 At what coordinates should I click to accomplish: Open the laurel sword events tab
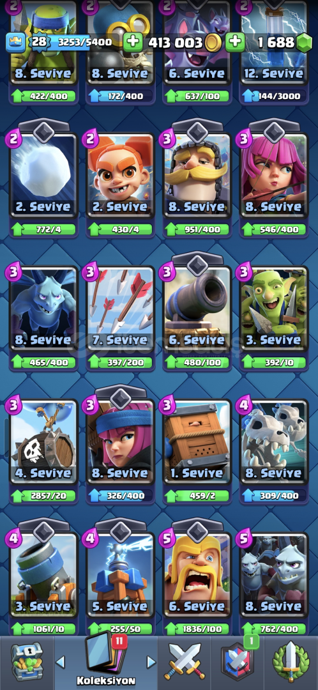point(291,663)
